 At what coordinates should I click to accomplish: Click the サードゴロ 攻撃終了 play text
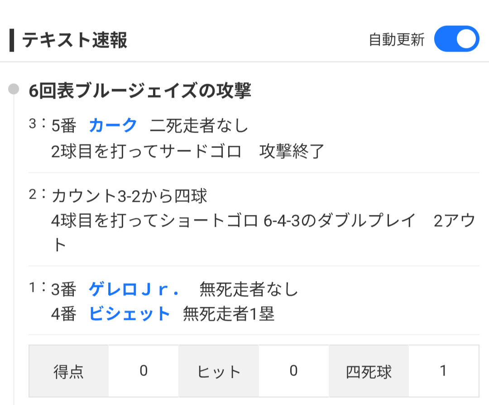tap(188, 152)
